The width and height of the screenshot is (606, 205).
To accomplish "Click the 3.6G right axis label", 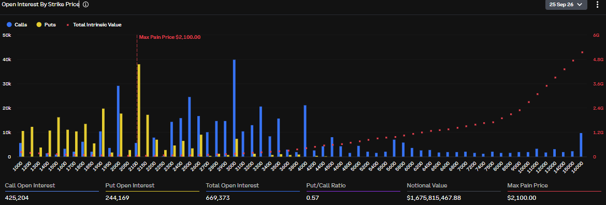I will pos(598,84).
